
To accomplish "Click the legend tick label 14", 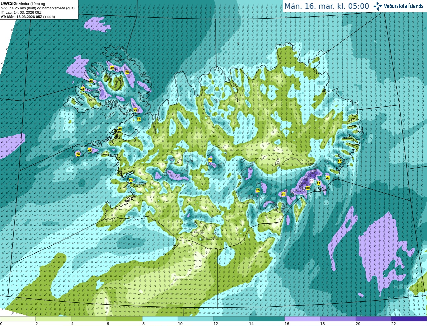I will tap(251, 324).
